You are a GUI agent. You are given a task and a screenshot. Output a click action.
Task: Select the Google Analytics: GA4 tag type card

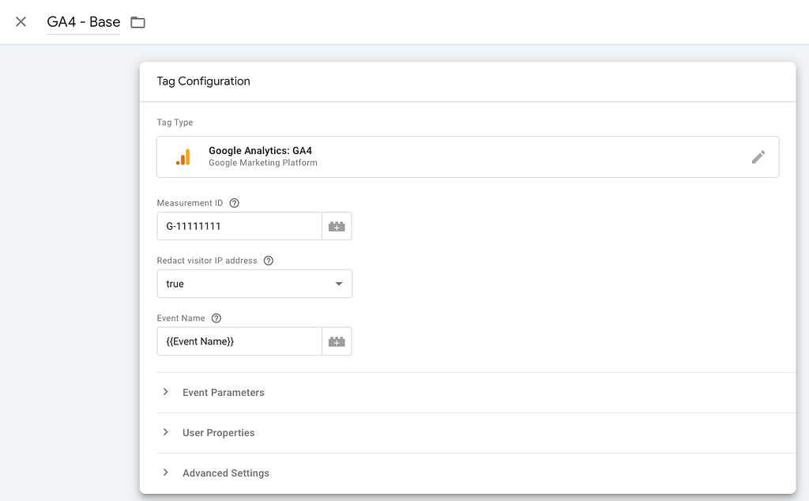tap(468, 156)
